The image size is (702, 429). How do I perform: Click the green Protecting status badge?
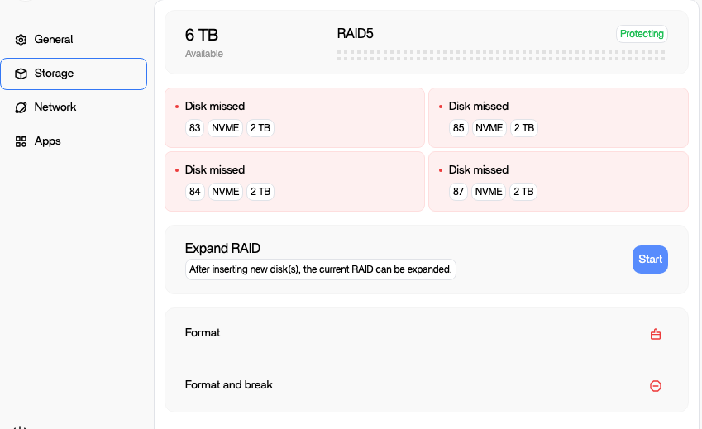pyautogui.click(x=642, y=34)
